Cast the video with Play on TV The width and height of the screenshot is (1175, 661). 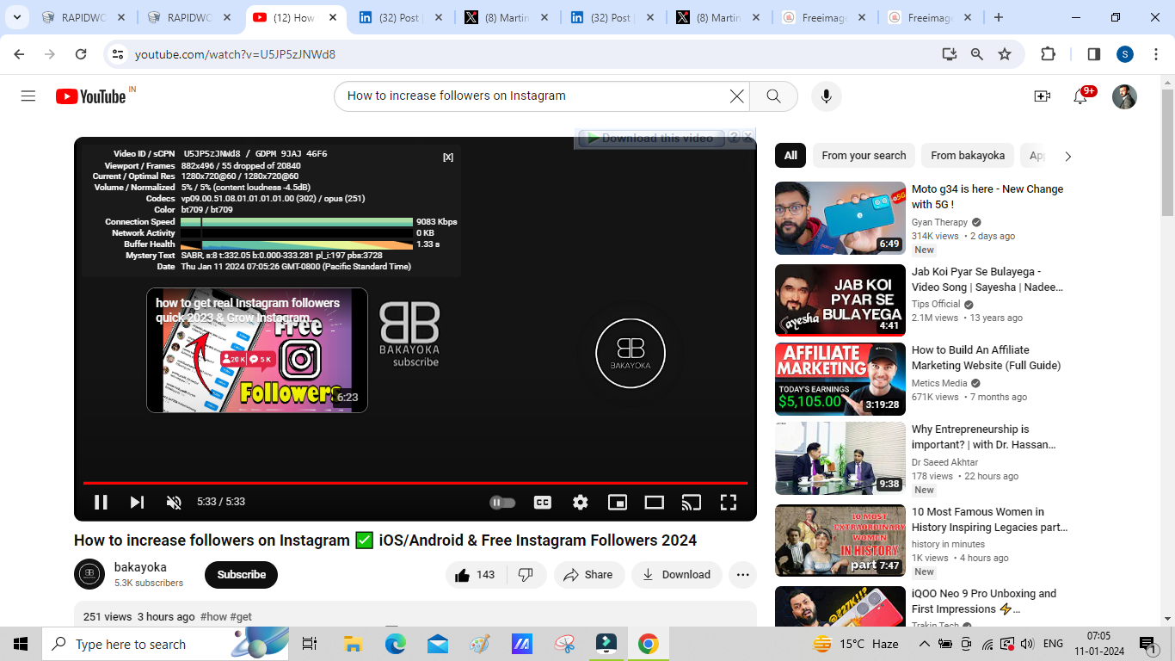(692, 502)
